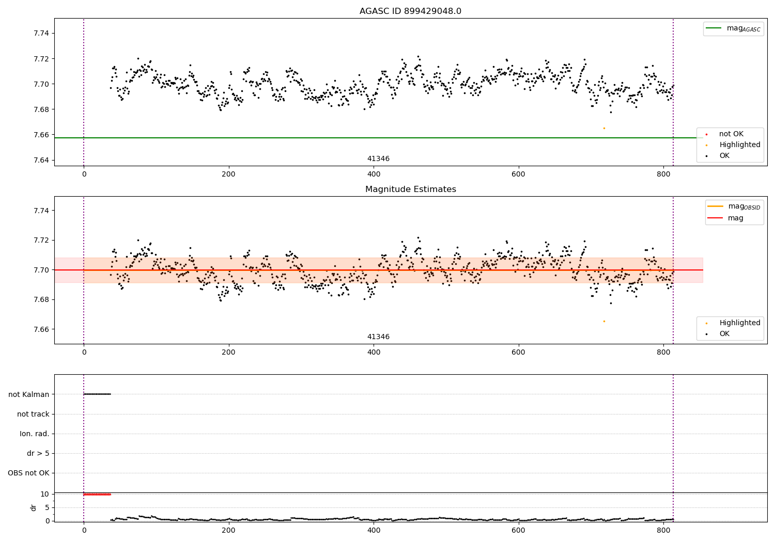Image resolution: width=775 pixels, height=542 pixels.
Task: Click the 'OK' marker in middle plot legend
Action: (x=706, y=334)
